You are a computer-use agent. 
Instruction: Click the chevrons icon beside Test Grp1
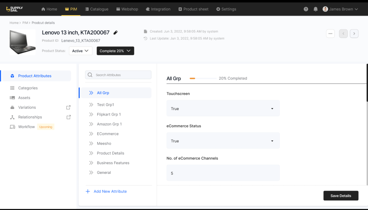pyautogui.click(x=91, y=105)
